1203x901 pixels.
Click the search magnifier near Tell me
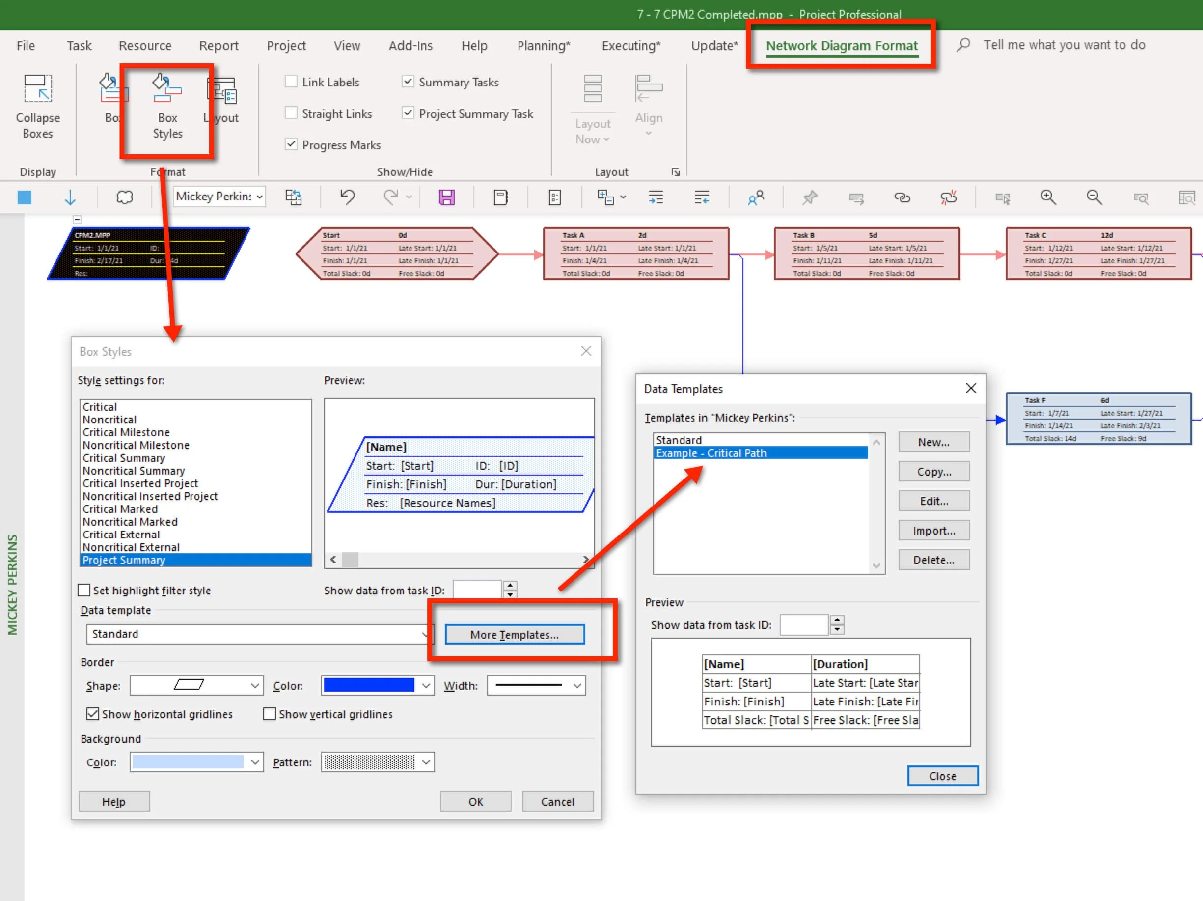point(964,45)
